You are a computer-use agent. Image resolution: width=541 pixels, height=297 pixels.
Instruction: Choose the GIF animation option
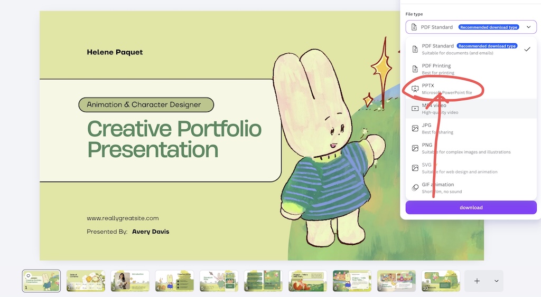coord(471,188)
